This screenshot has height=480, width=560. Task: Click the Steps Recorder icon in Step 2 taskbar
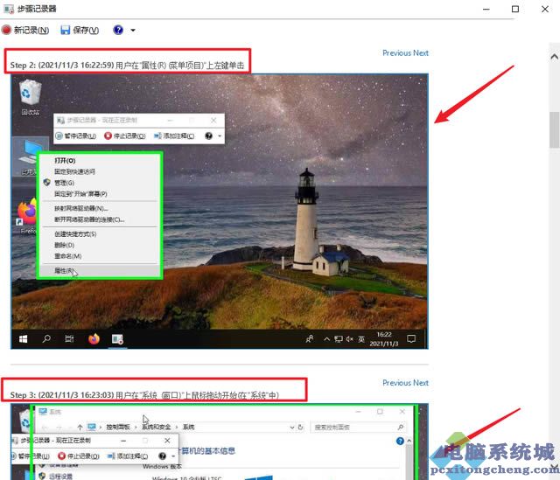(x=117, y=339)
